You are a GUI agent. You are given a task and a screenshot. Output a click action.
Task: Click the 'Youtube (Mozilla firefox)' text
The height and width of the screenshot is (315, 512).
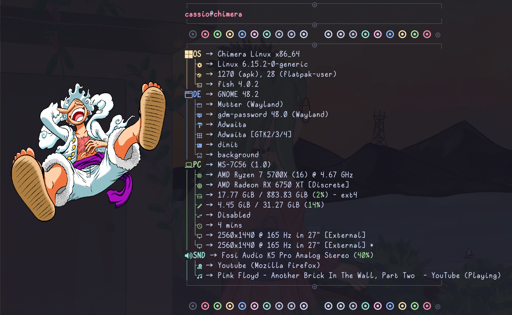(x=269, y=266)
